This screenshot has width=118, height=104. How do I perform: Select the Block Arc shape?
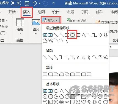(67, 102)
